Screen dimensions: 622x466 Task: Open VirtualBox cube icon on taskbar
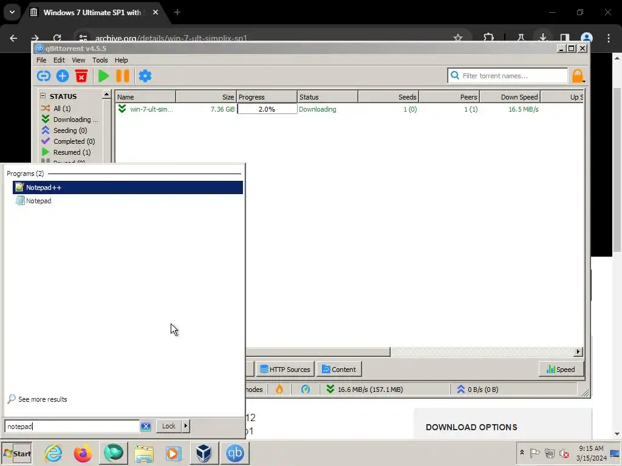204,453
